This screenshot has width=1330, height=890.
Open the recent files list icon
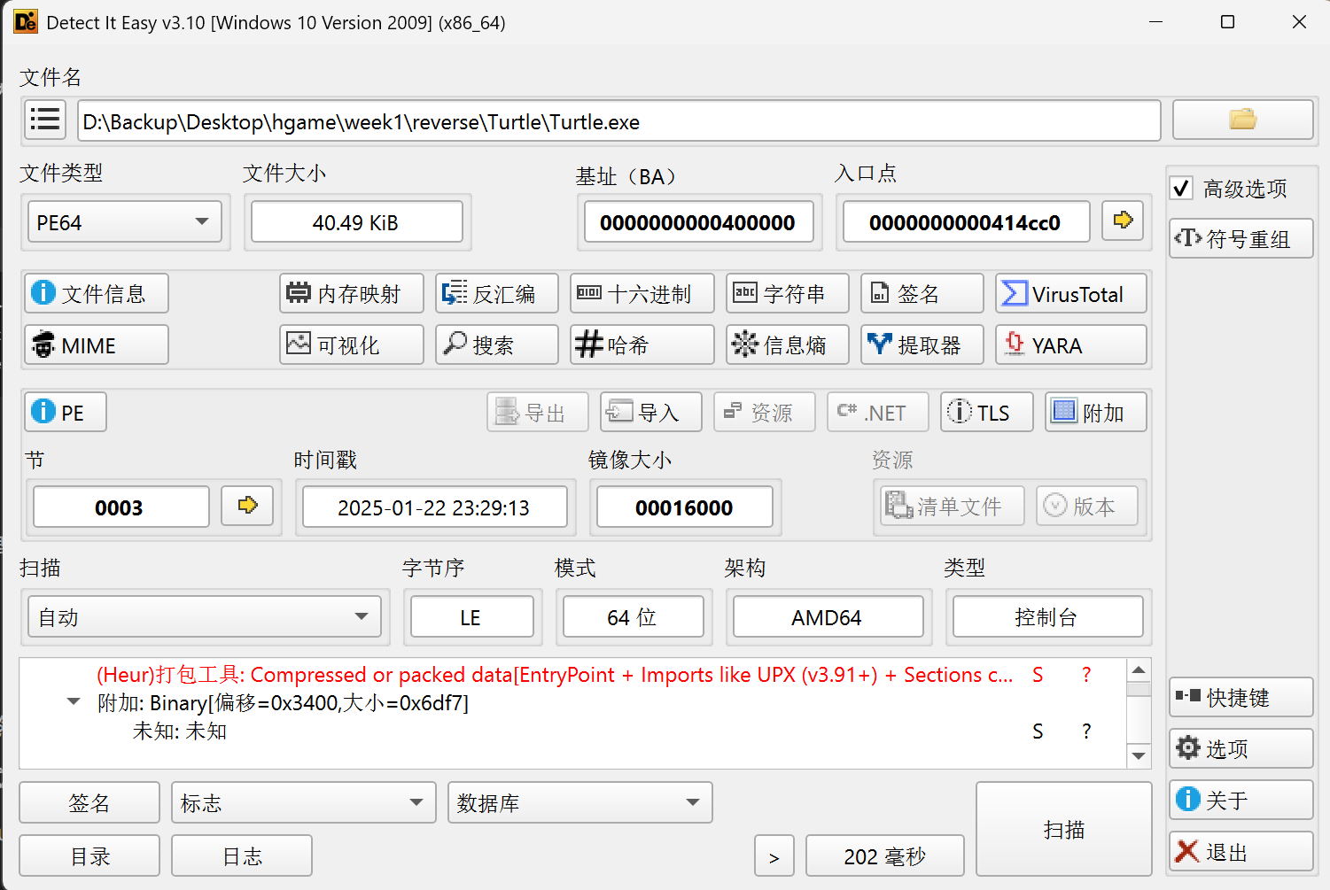tap(45, 120)
